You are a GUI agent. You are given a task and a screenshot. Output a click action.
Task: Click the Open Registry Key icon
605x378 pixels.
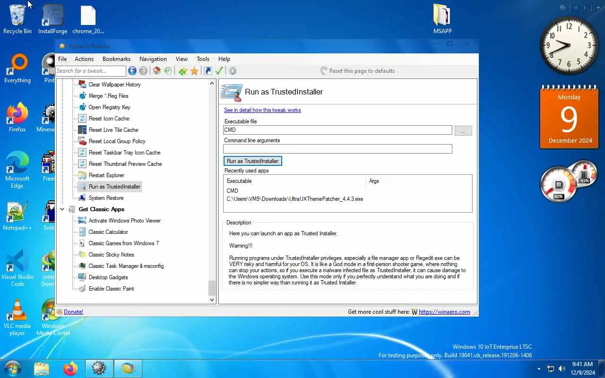point(82,107)
